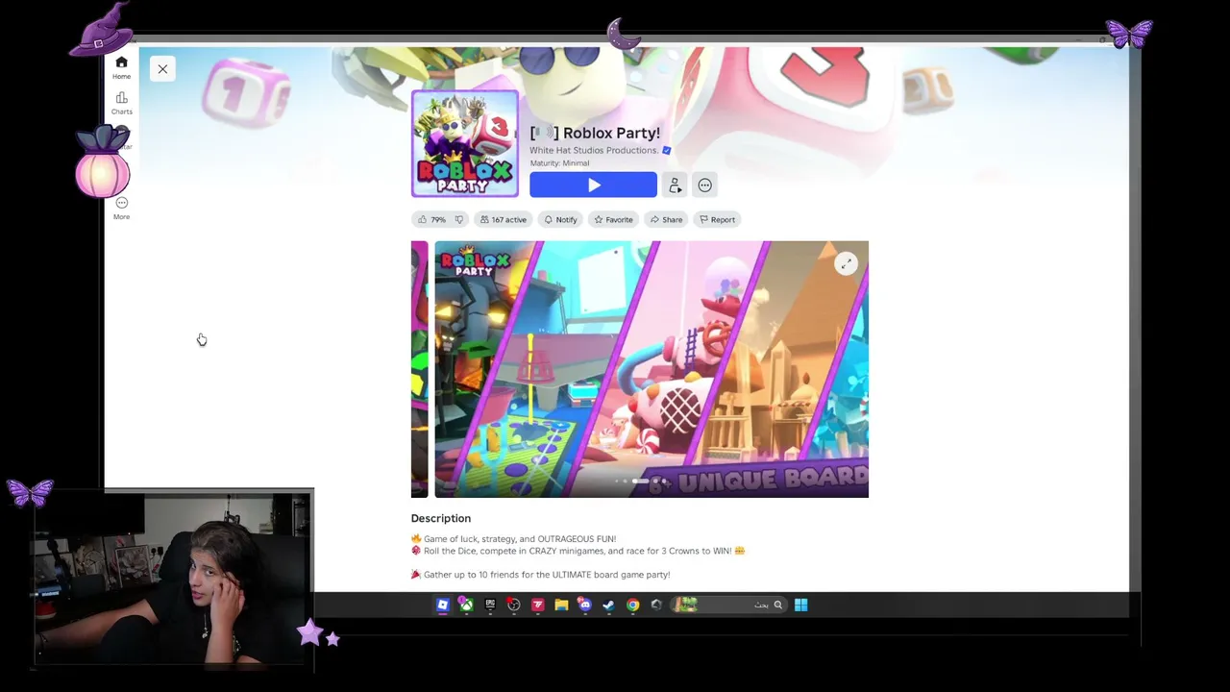This screenshot has height=692, width=1230.
Task: Open Steam from the taskbar
Action: pyautogui.click(x=609, y=605)
